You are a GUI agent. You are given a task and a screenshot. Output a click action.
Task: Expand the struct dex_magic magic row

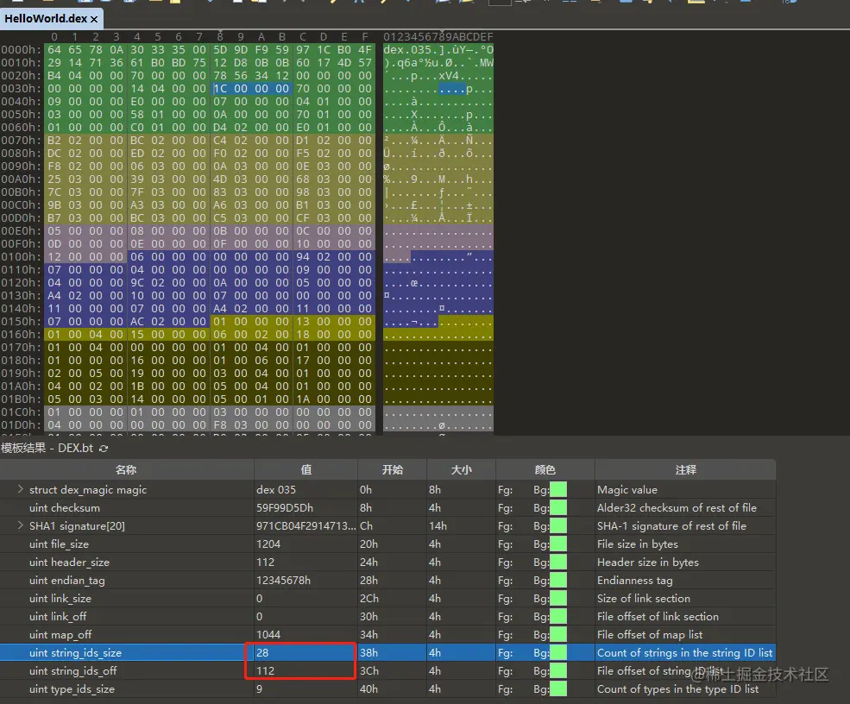click(x=20, y=489)
